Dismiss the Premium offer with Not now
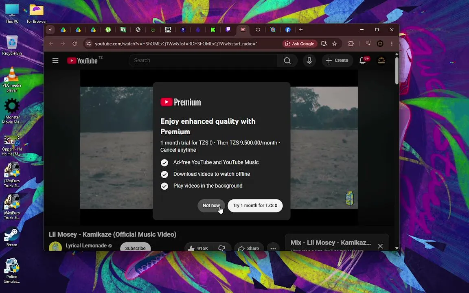The height and width of the screenshot is (293, 469). click(211, 206)
